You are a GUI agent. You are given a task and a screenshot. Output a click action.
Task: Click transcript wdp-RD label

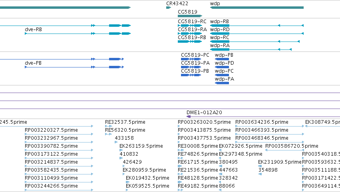pyautogui.click(x=220, y=30)
